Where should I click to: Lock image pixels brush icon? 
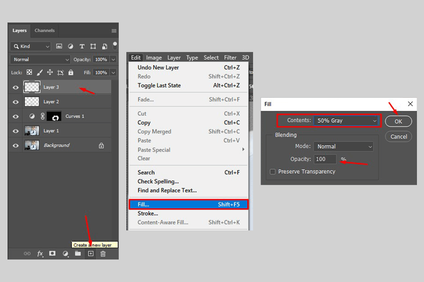pyautogui.click(x=39, y=72)
